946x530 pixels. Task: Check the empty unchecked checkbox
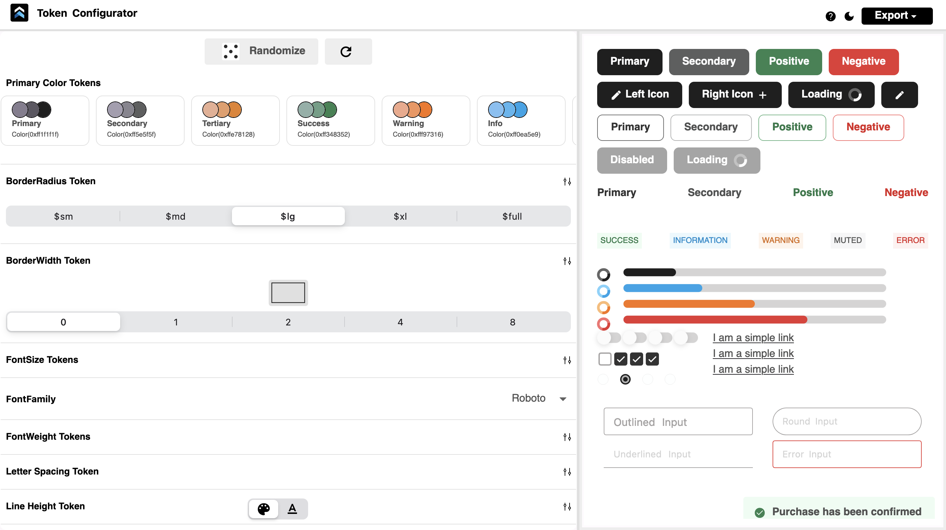tap(604, 359)
